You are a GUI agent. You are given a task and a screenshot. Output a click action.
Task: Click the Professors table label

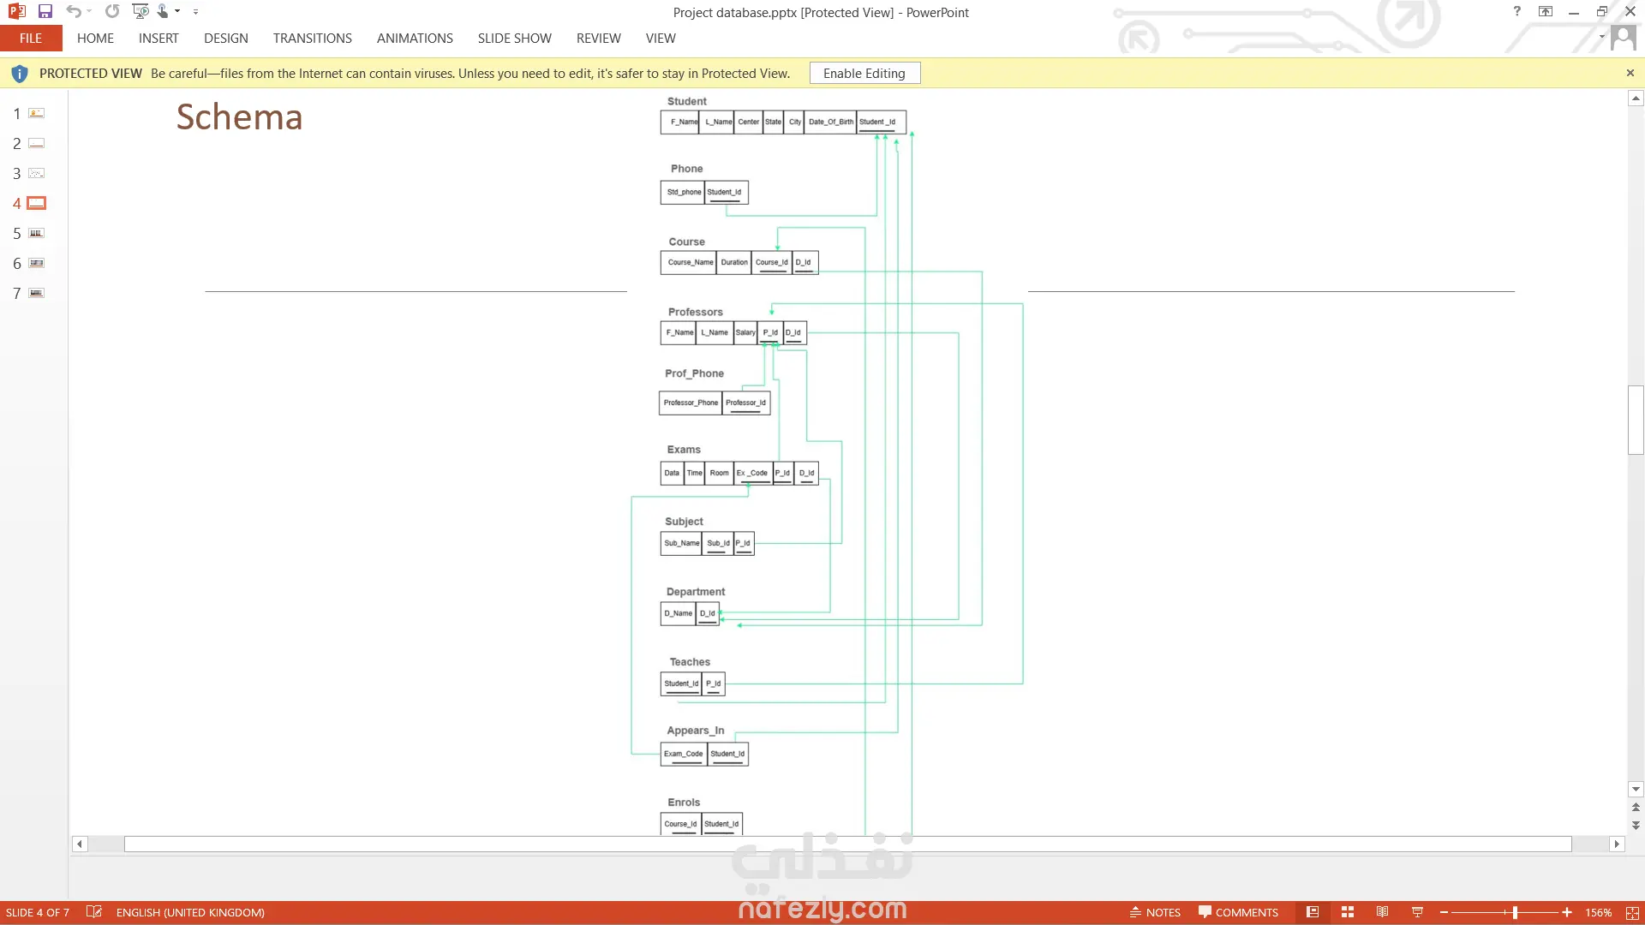coord(696,312)
